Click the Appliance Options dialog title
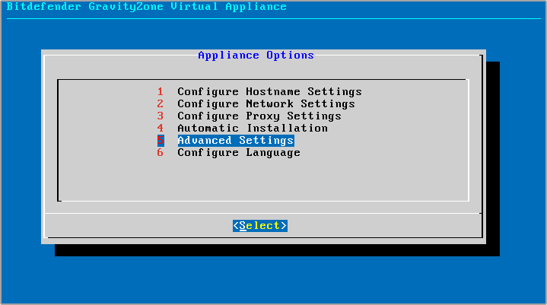The height and width of the screenshot is (305, 547). coord(256,56)
